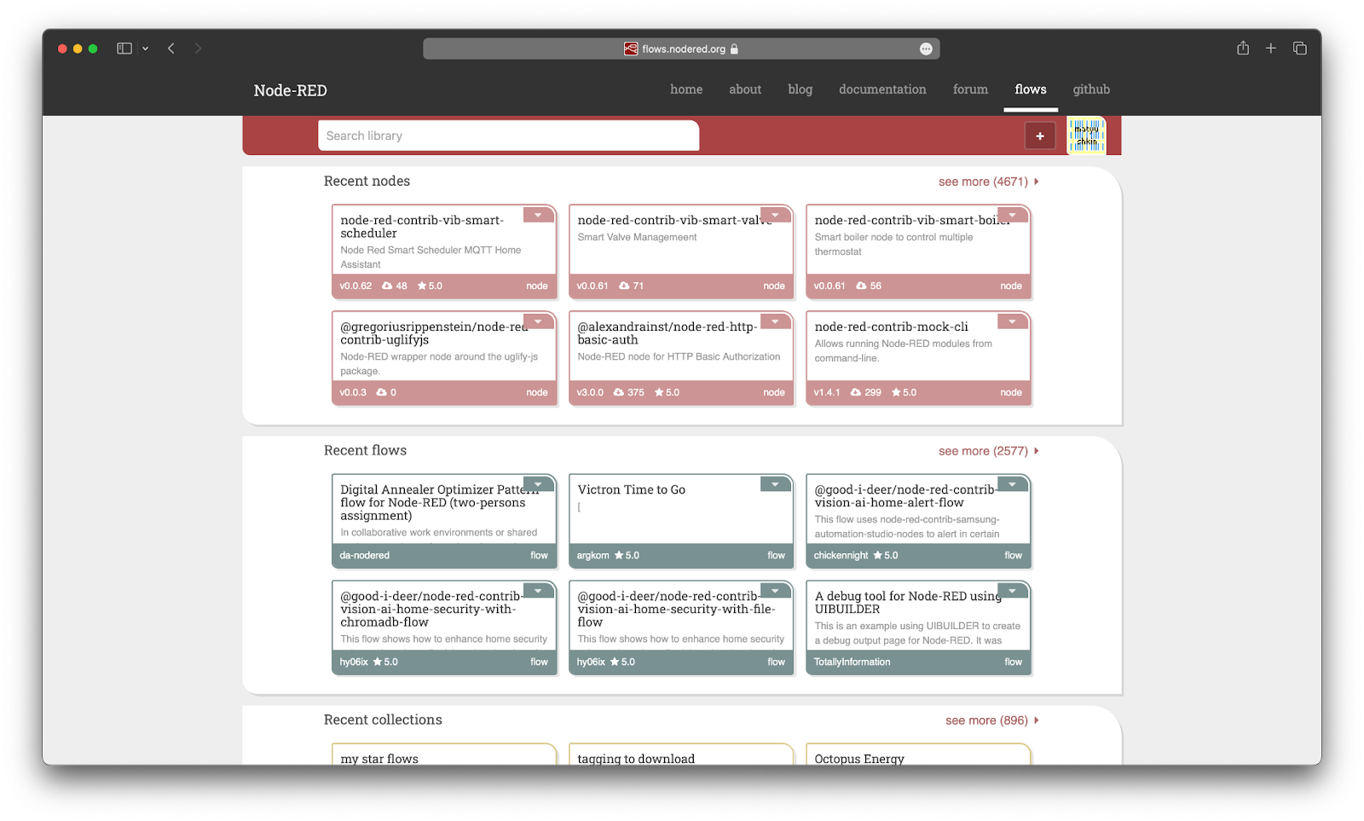
Task: Open node-red-contrib-vib-smart-scheduler node title
Action: pyautogui.click(x=422, y=227)
